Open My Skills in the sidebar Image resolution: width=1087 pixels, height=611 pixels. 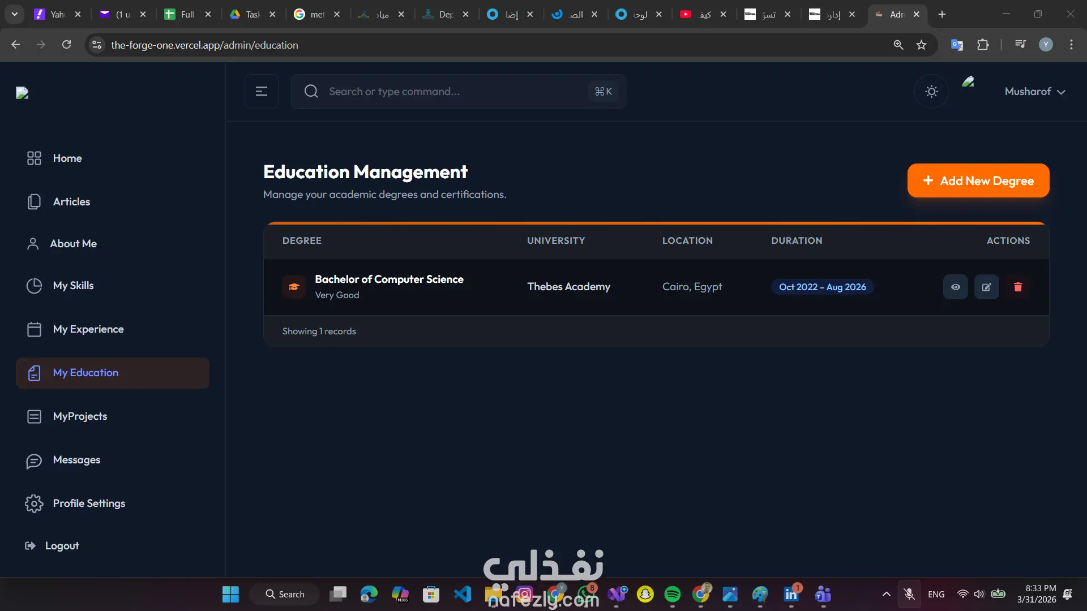pyautogui.click(x=73, y=286)
